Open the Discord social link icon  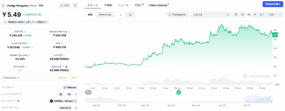69,94
